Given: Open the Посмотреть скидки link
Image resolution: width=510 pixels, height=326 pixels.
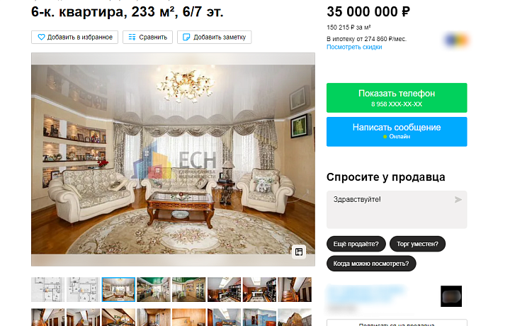Looking at the screenshot, I should (x=354, y=47).
